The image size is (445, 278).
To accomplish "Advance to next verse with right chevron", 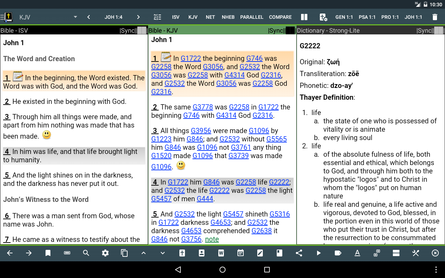I will pyautogui.click(x=138, y=17).
